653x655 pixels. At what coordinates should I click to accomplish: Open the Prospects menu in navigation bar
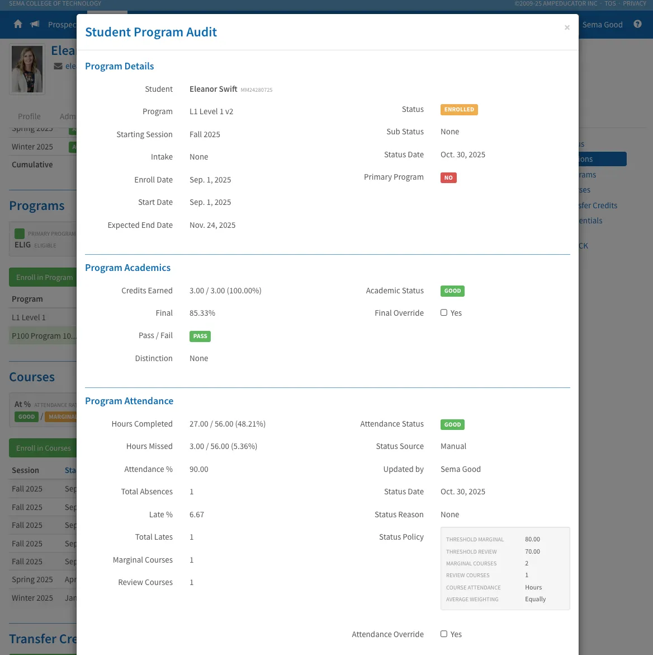(x=62, y=25)
